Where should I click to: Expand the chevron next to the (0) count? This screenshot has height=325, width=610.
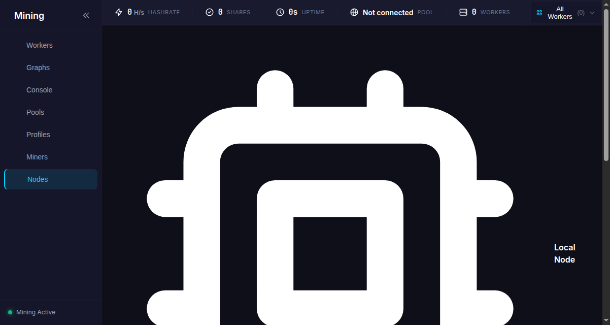pos(592,13)
